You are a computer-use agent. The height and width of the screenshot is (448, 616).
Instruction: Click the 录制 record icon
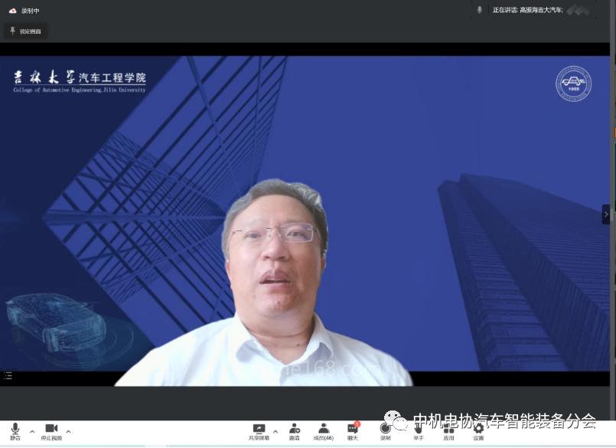386,431
